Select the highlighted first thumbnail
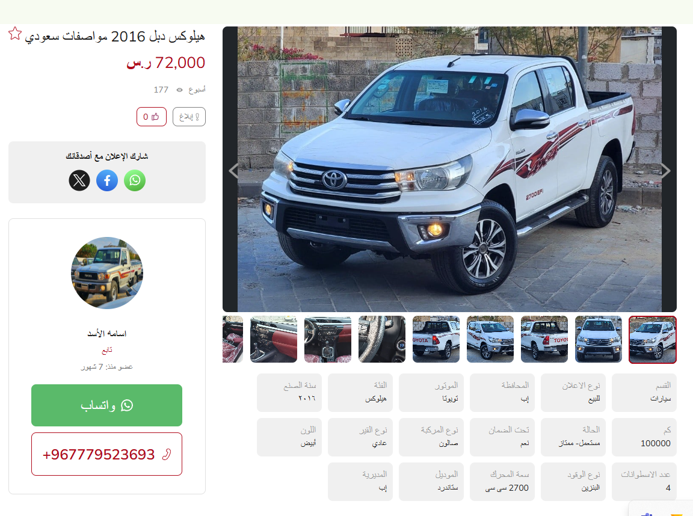Screen dimensions: 693x516 point(653,339)
